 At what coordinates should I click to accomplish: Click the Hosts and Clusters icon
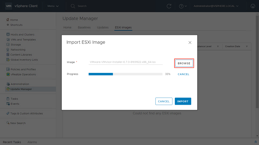pos(8,35)
